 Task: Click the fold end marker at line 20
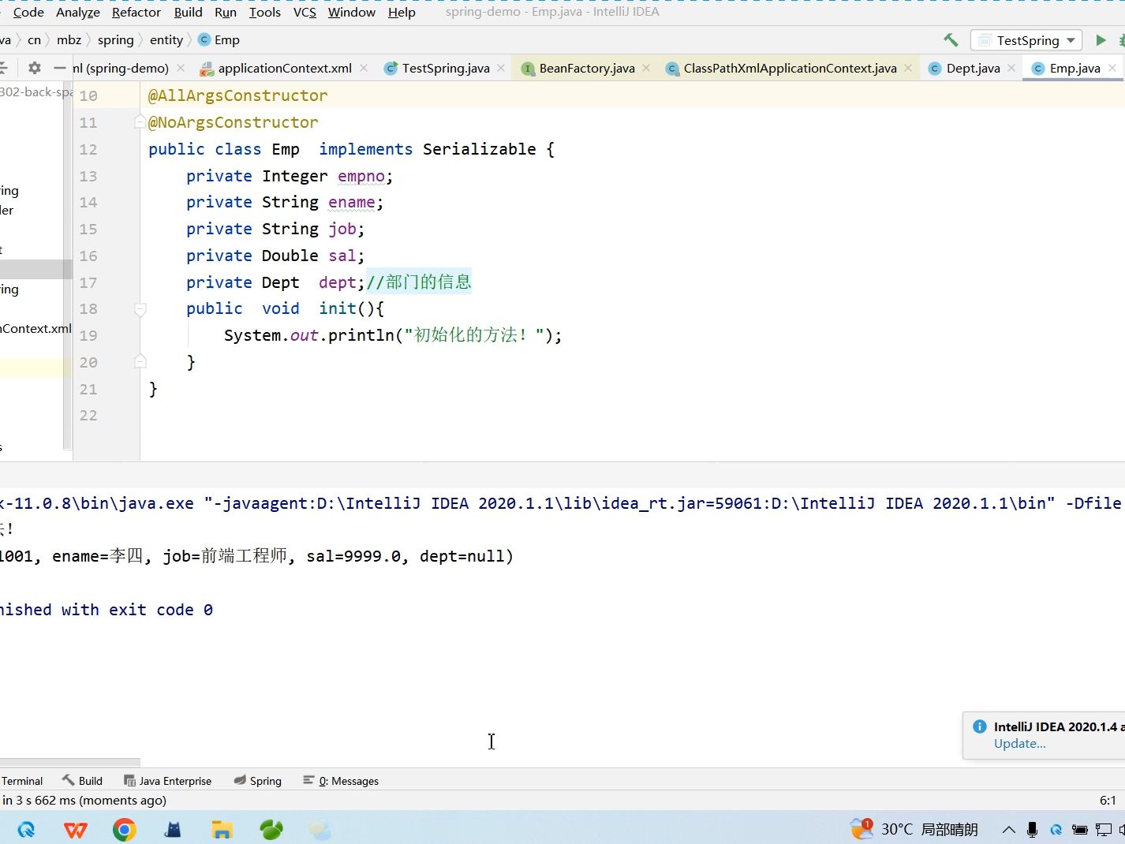(x=140, y=362)
